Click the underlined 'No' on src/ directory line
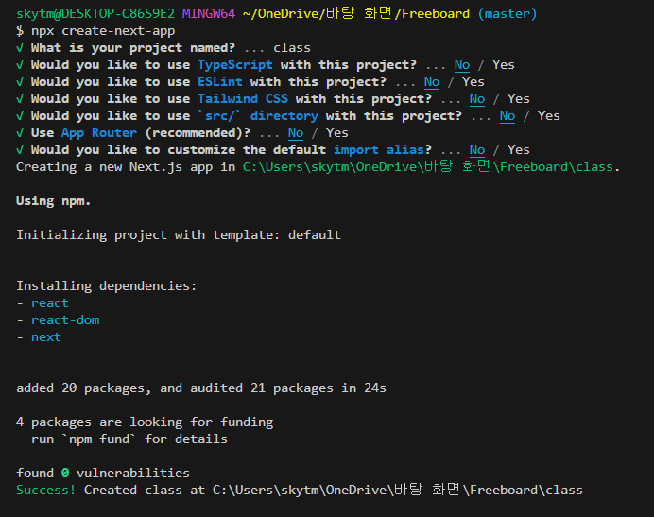 click(508, 116)
